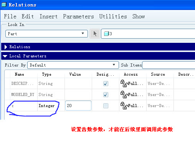Click the part cube icon beside 3
Screen dimensions: 195x148
(x=106, y=34)
